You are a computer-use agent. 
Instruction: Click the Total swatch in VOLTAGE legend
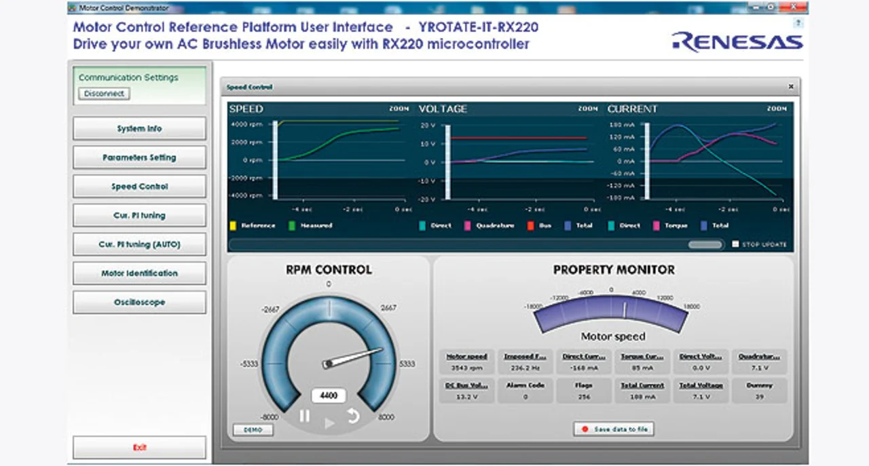tap(568, 225)
